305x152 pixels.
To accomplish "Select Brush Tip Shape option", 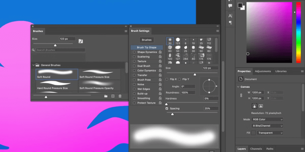I will (x=147, y=47).
